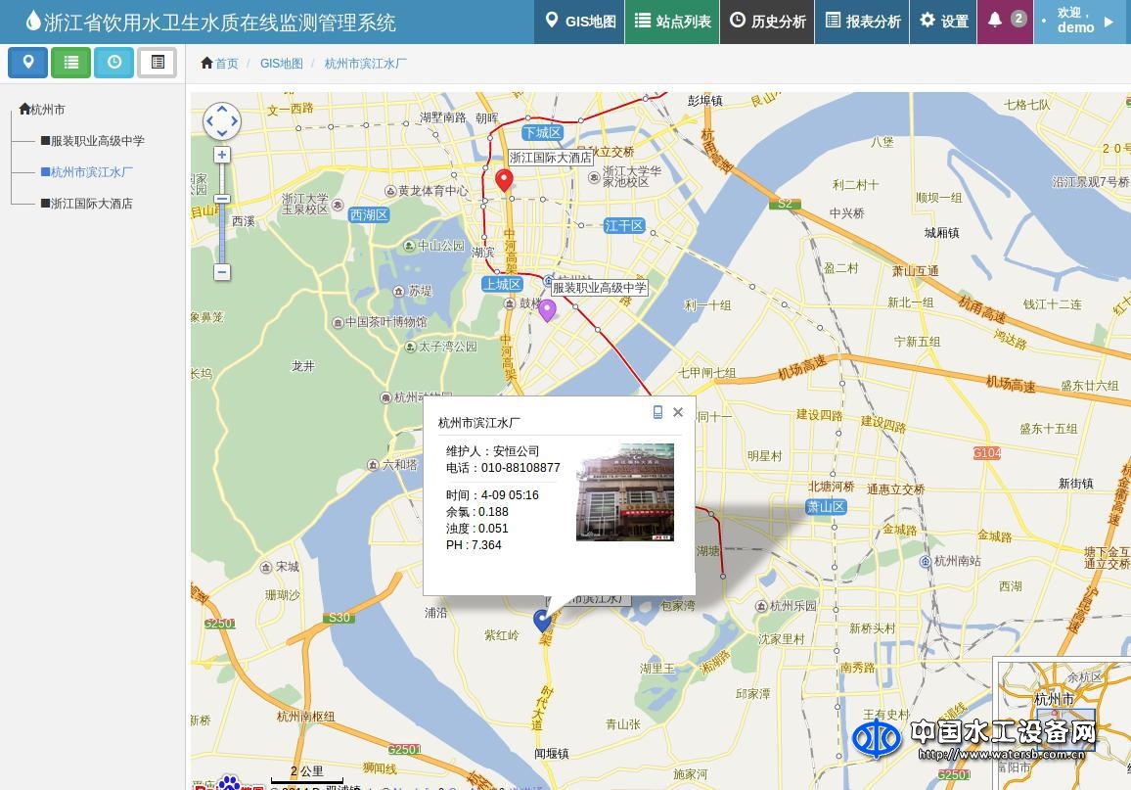The height and width of the screenshot is (790, 1131).
Task: Click the green list view sidebar button
Action: (x=70, y=63)
